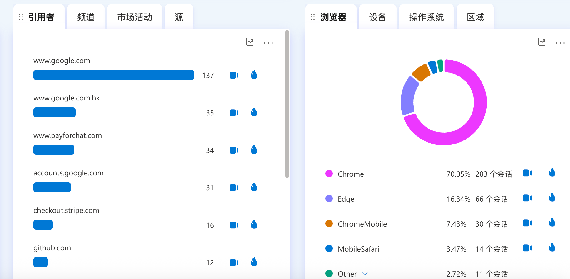Open recordings for Chrome browser
Image resolution: width=570 pixels, height=279 pixels.
tap(527, 173)
